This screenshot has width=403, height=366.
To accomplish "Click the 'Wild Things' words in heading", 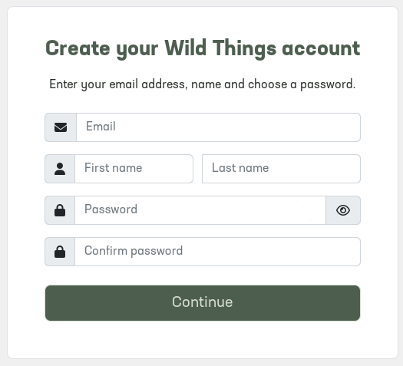I will [220, 49].
